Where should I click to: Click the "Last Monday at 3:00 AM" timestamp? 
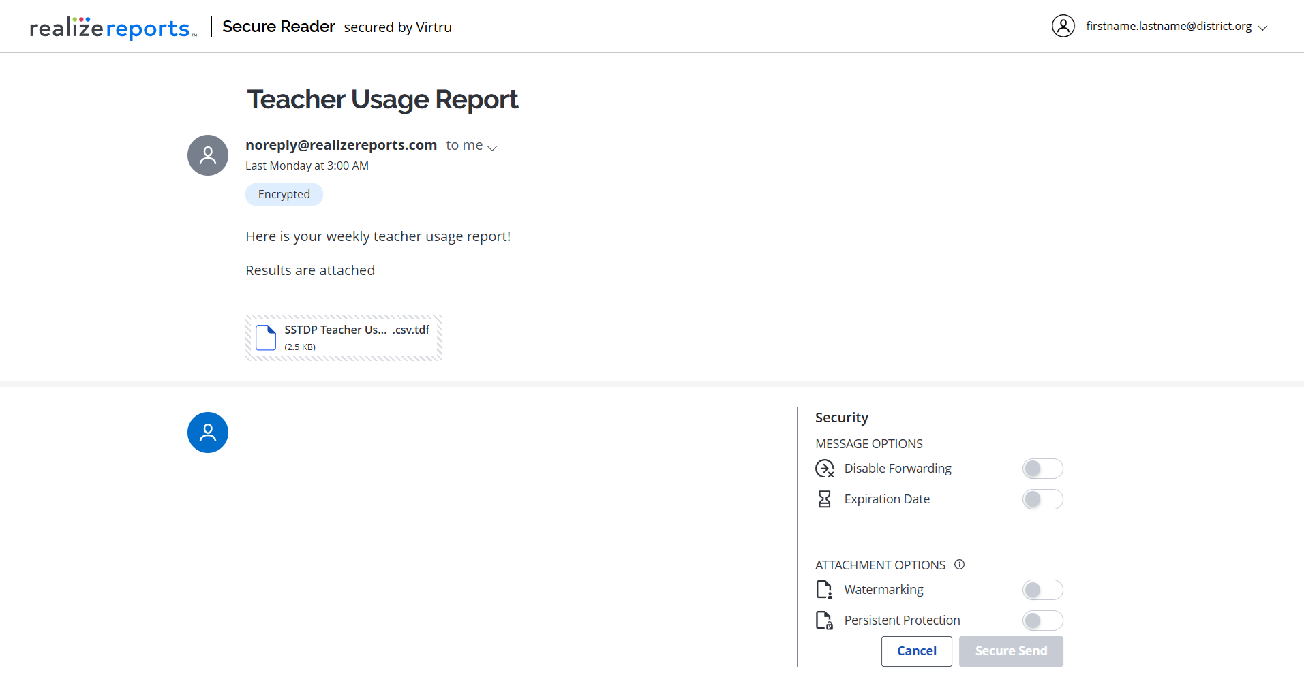tap(307, 166)
